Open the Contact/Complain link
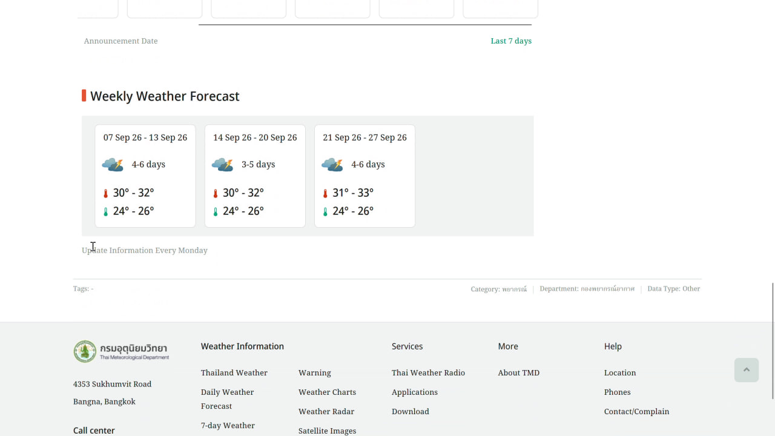The image size is (775, 436). pyautogui.click(x=636, y=412)
